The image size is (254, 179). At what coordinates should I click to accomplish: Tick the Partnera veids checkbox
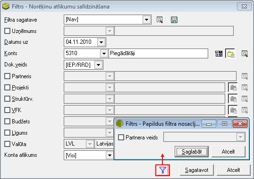click(121, 138)
